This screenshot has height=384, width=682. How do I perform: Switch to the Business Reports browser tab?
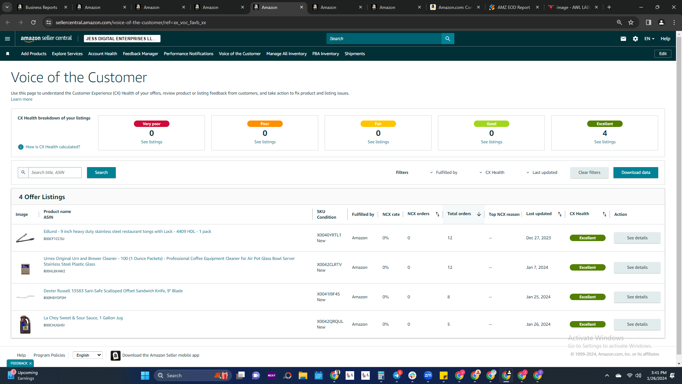(42, 7)
